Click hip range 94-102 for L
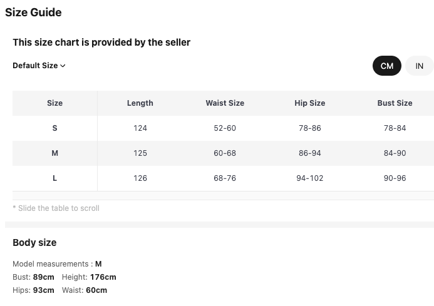Viewport: 434px width, 306px height. [x=309, y=178]
